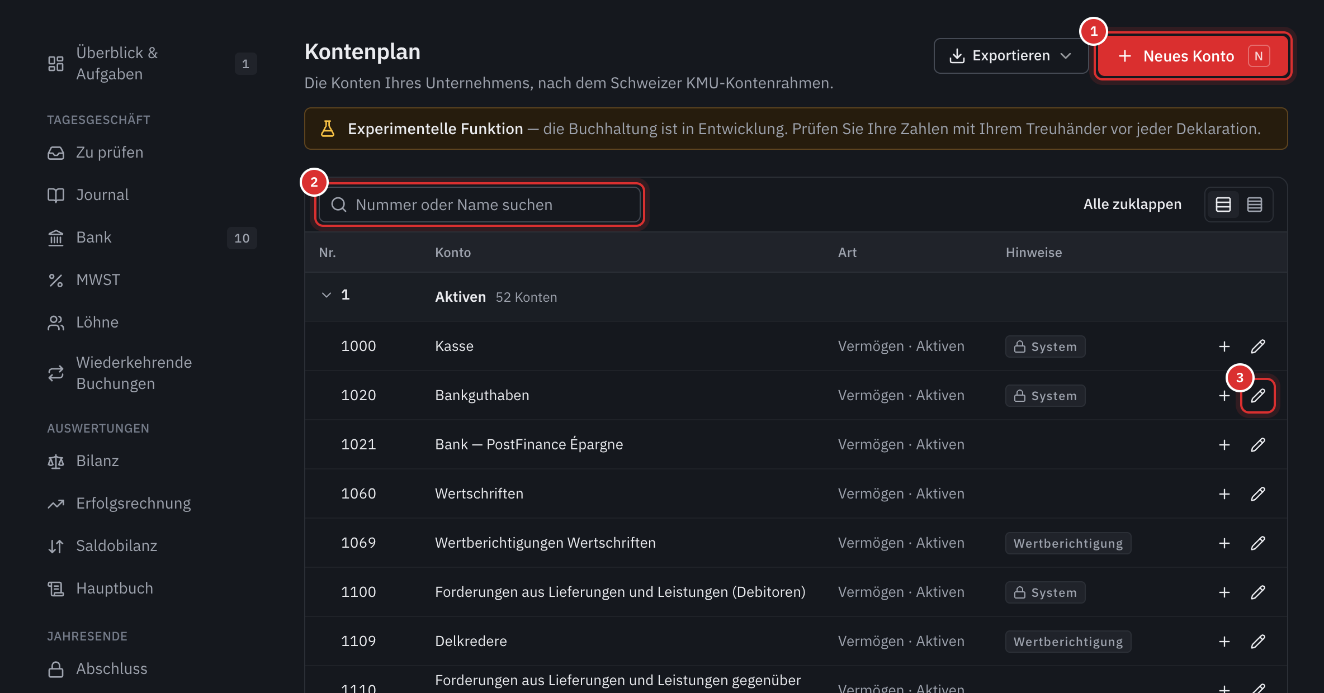Open the Saldobilanz report

(x=152, y=546)
